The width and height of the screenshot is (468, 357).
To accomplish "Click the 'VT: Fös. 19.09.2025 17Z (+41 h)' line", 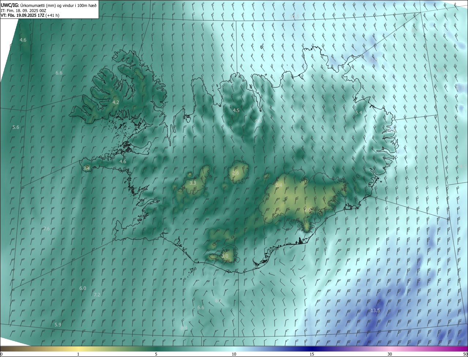I will pos(30,15).
